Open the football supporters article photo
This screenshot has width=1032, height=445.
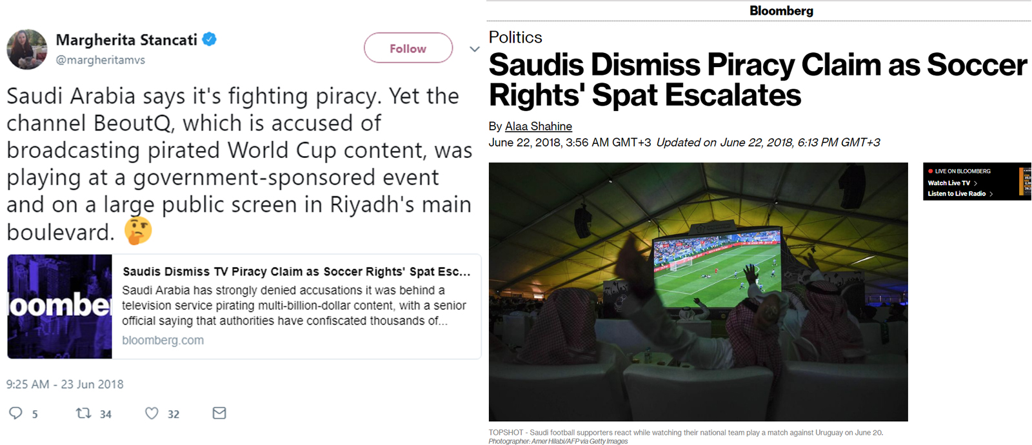[698, 292]
